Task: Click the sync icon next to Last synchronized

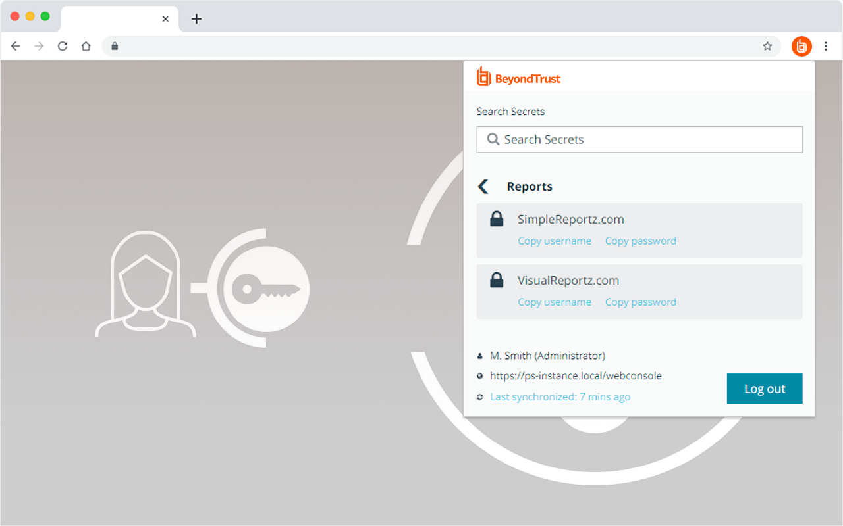Action: click(480, 396)
